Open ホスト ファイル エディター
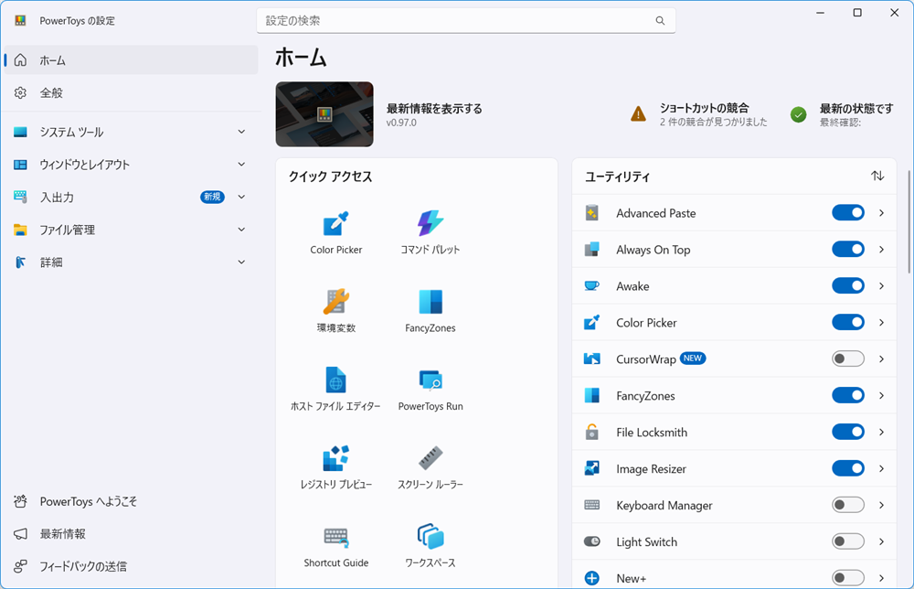Viewport: 914px width, 589px height. [x=335, y=385]
